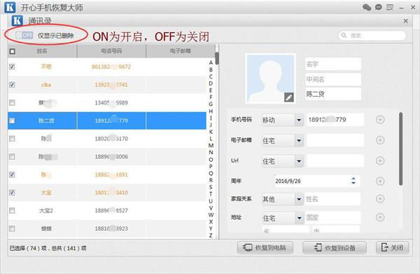Image resolution: width=420 pixels, height=274 pixels.
Task: Click the empty 电子邮箱 input field
Action: pyautogui.click(x=335, y=140)
